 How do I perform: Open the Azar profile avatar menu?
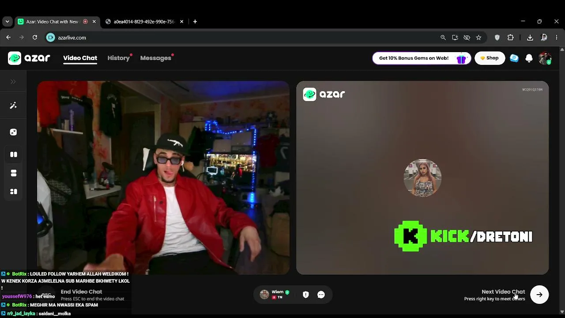pyautogui.click(x=545, y=58)
